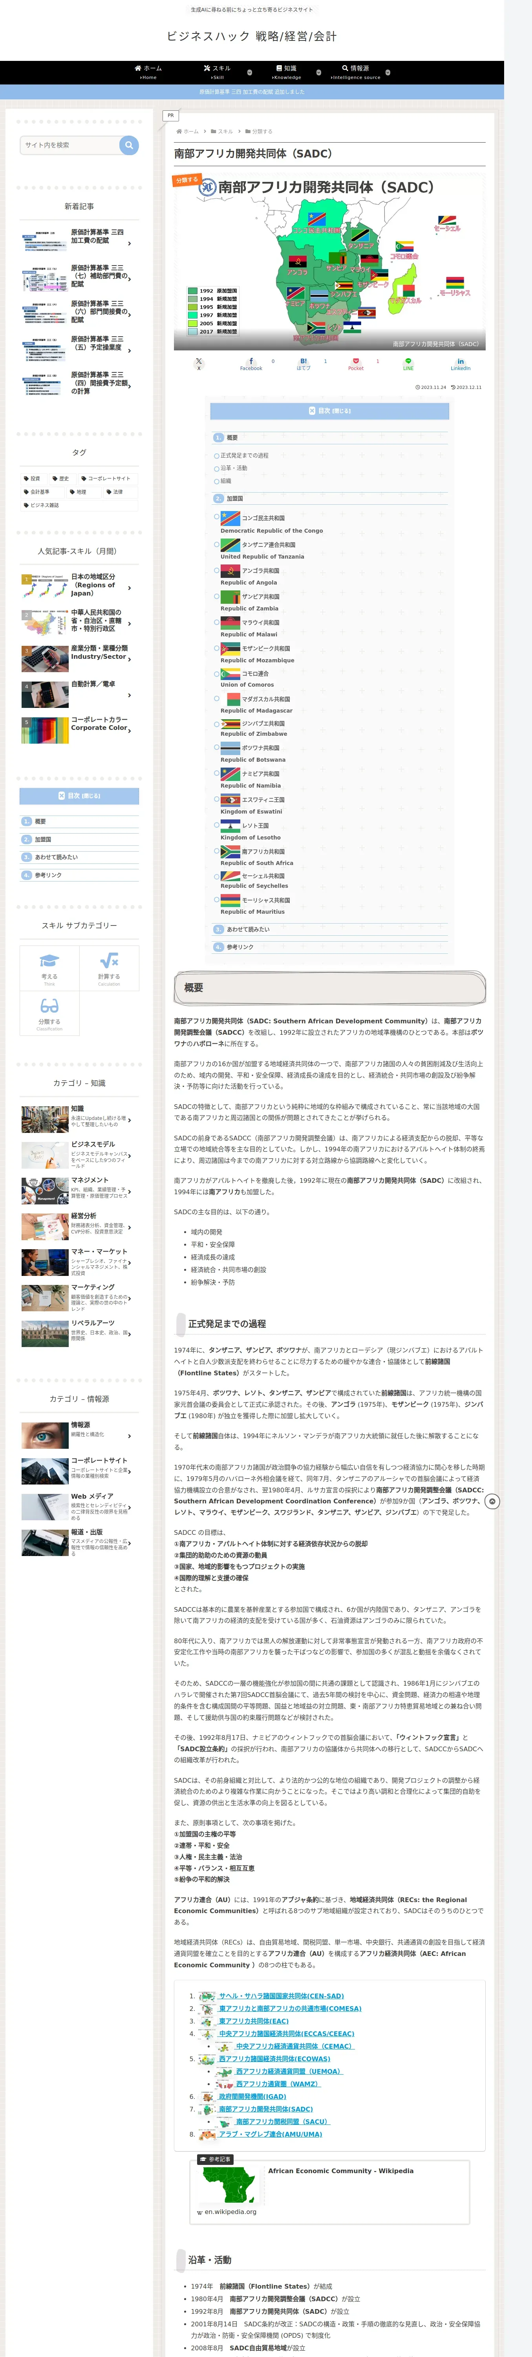Share the article on LinkedIn
This screenshot has width=532, height=2357.
click(460, 363)
